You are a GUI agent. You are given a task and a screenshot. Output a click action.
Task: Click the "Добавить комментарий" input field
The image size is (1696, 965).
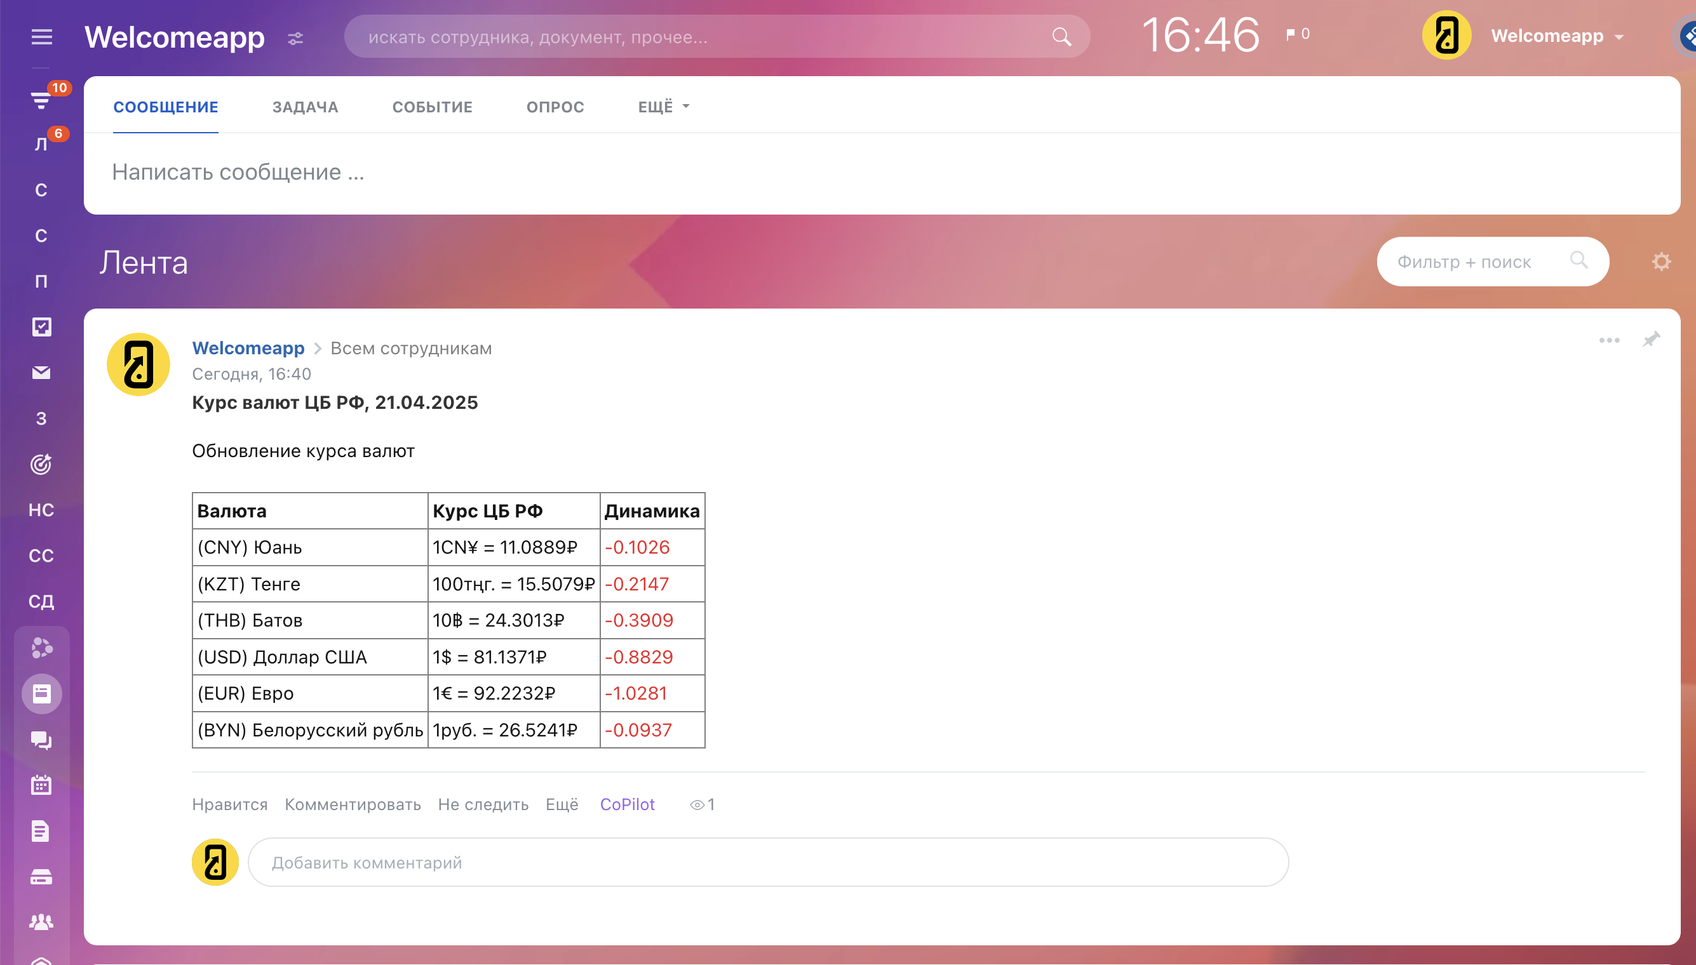(x=768, y=862)
